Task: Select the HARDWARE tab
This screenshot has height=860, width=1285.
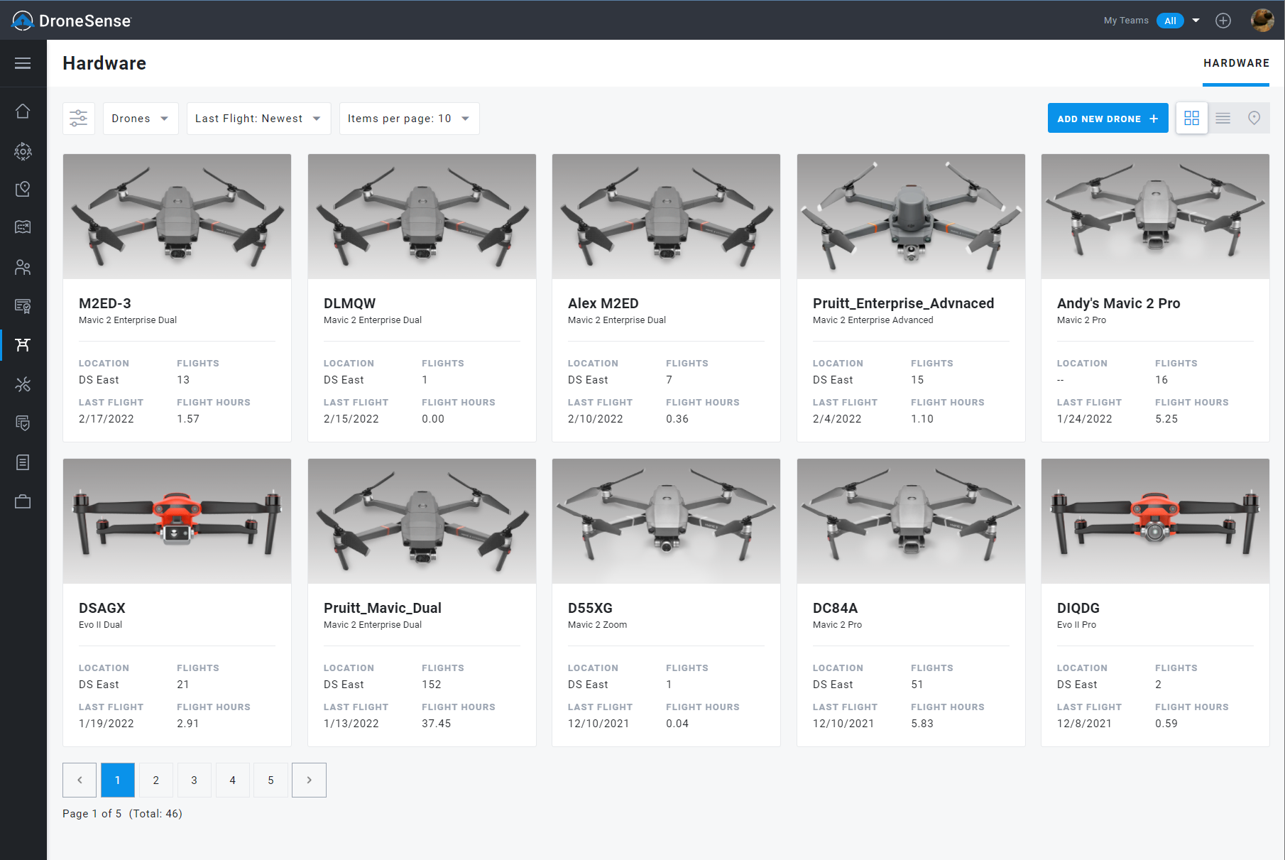Action: coord(1236,63)
